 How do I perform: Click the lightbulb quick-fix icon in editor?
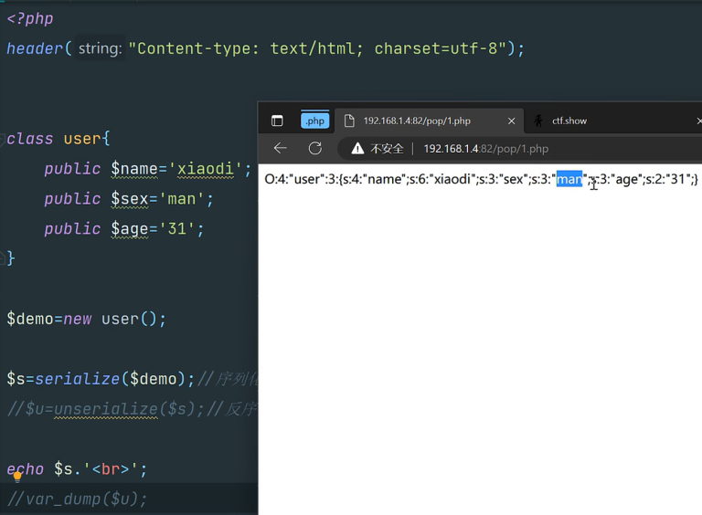coord(16,477)
